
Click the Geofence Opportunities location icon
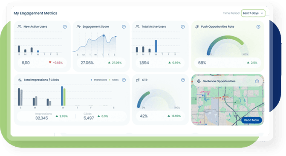point(199,81)
